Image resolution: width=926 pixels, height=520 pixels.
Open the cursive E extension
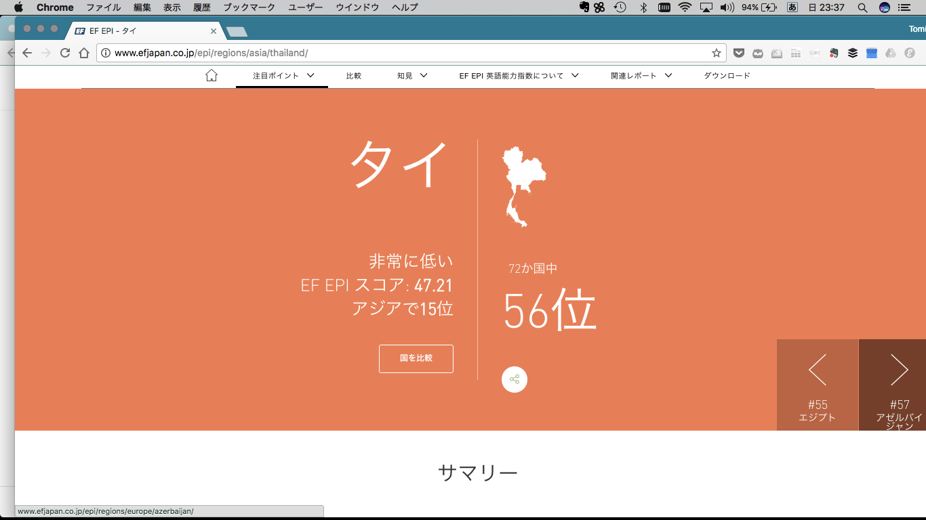910,53
